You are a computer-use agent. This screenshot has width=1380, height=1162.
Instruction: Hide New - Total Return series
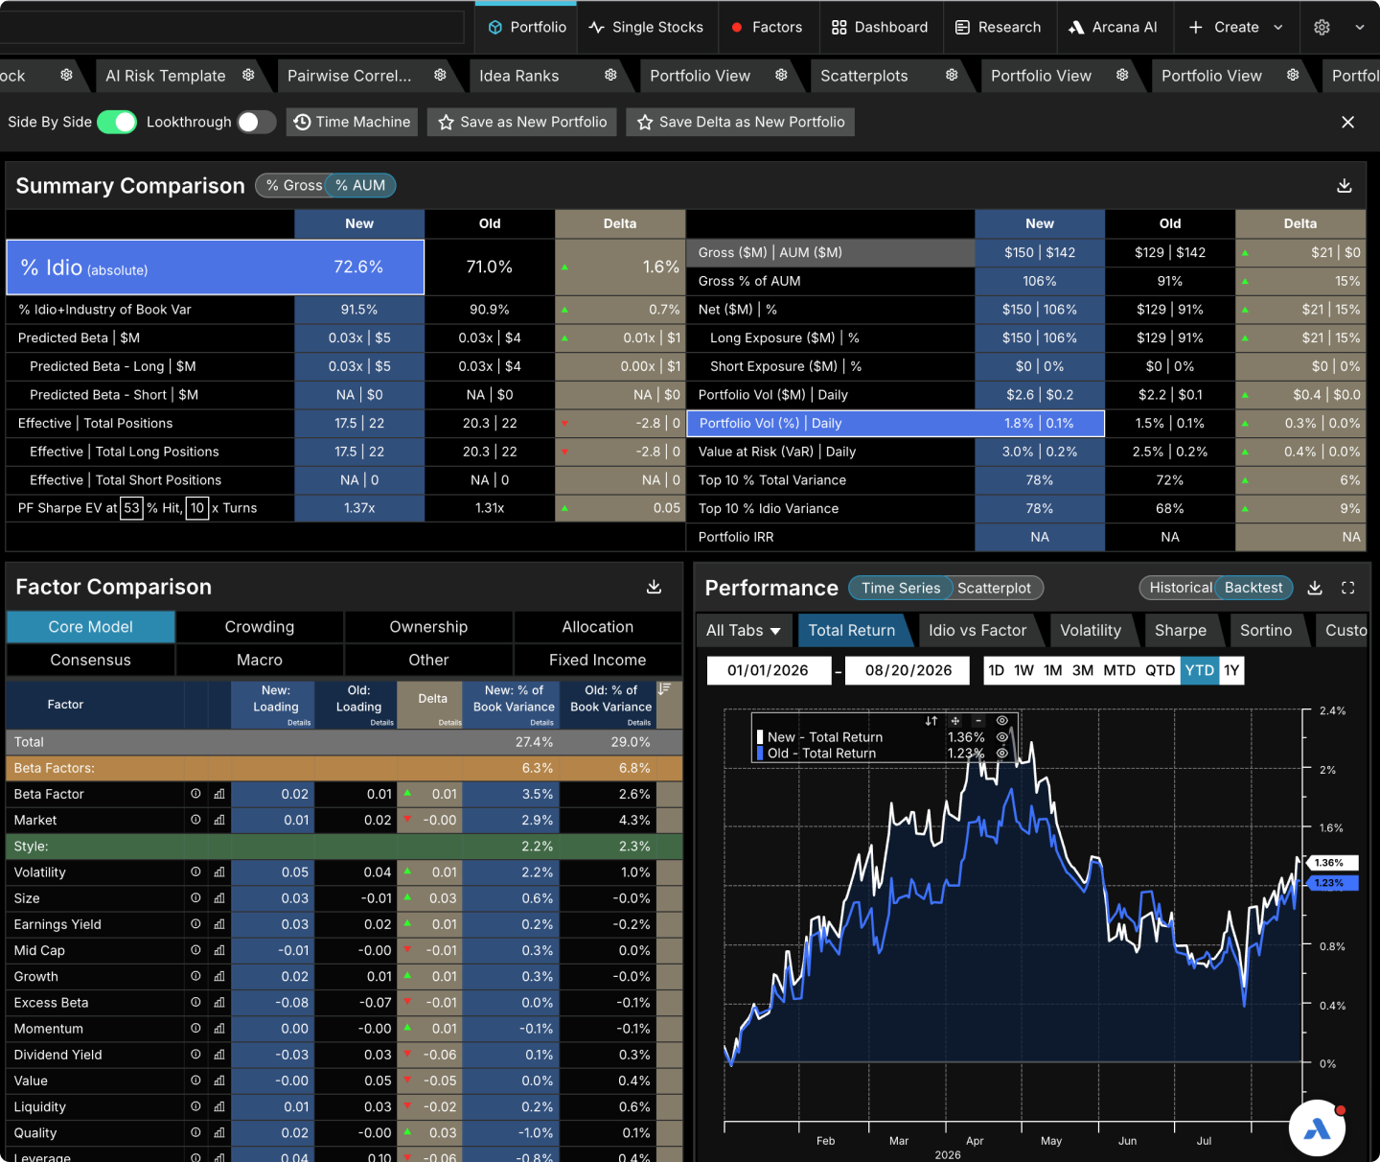1001,737
